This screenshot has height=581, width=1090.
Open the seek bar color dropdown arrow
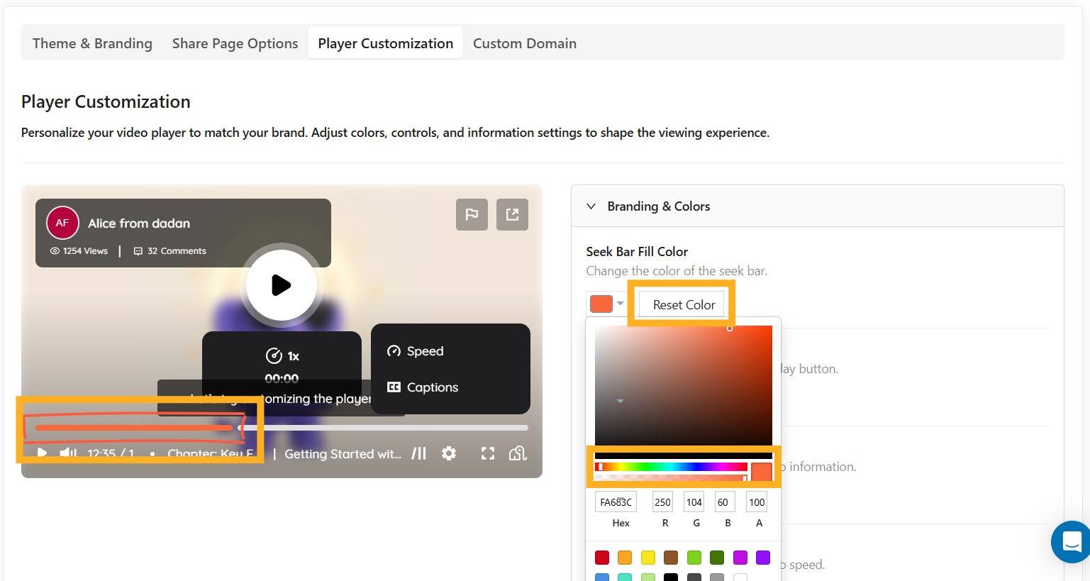pyautogui.click(x=621, y=303)
